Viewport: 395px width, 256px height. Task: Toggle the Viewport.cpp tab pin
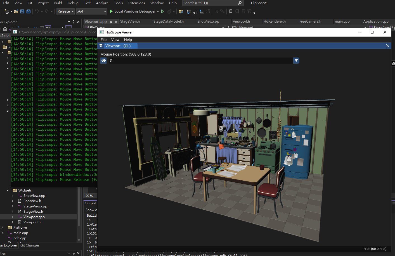[x=111, y=22]
